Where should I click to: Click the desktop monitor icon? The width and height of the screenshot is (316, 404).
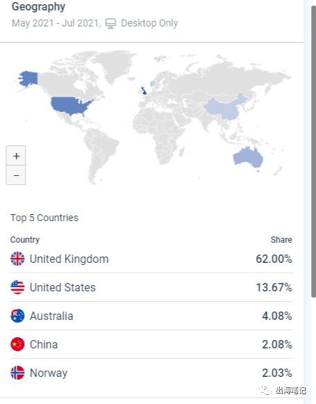coord(110,24)
